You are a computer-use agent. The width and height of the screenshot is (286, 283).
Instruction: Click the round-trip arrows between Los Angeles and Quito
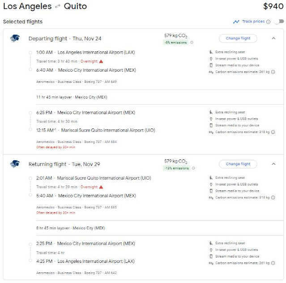click(58, 7)
